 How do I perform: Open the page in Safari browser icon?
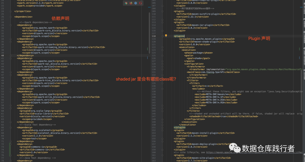coord(136,3)
